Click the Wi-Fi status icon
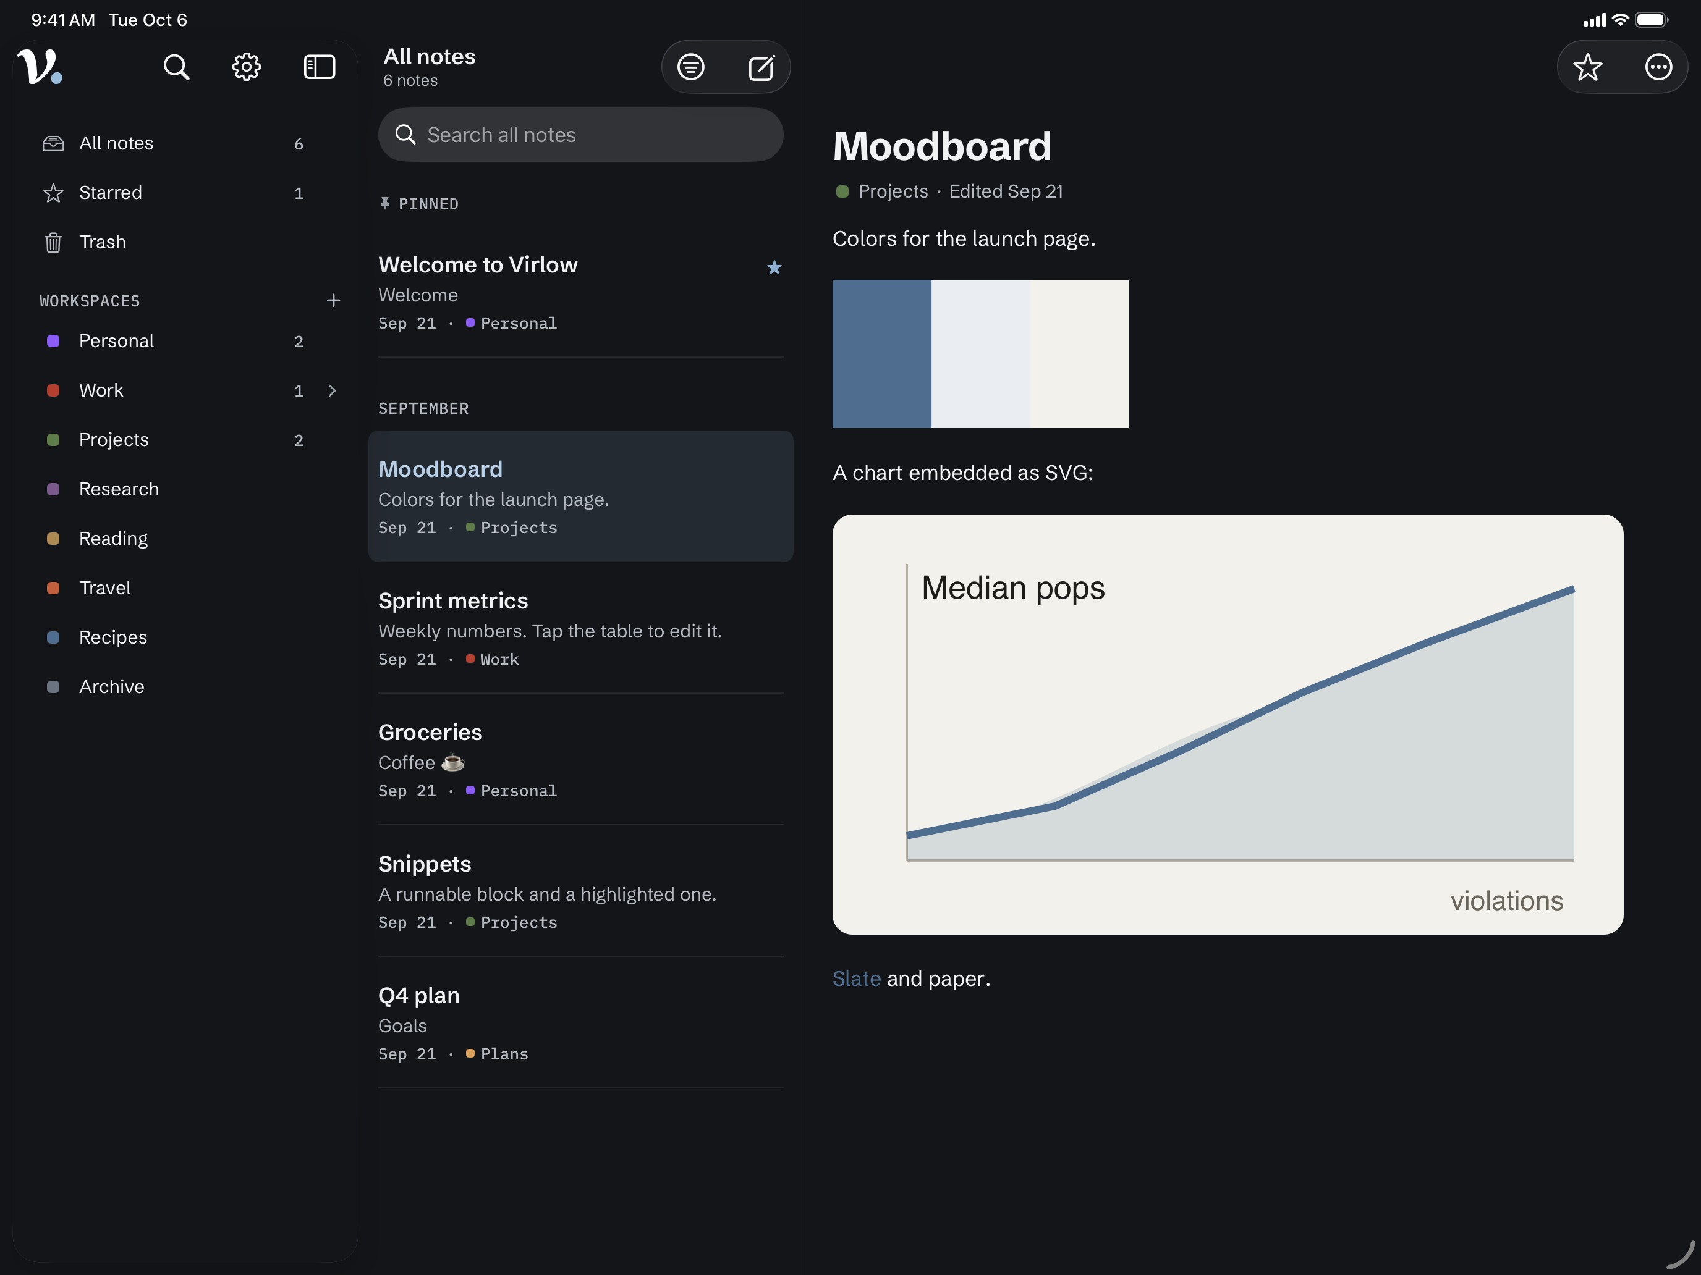1701x1275 pixels. point(1620,20)
